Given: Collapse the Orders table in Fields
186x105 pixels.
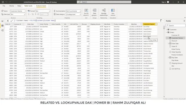Looking at the screenshot, I should click(167, 32).
